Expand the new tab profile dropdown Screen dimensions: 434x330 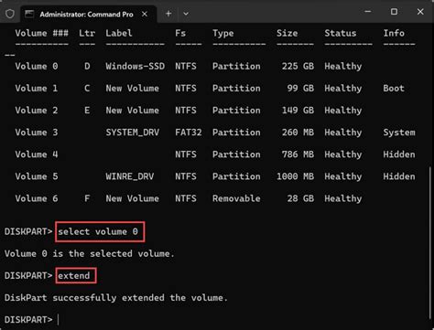pyautogui.click(x=186, y=14)
